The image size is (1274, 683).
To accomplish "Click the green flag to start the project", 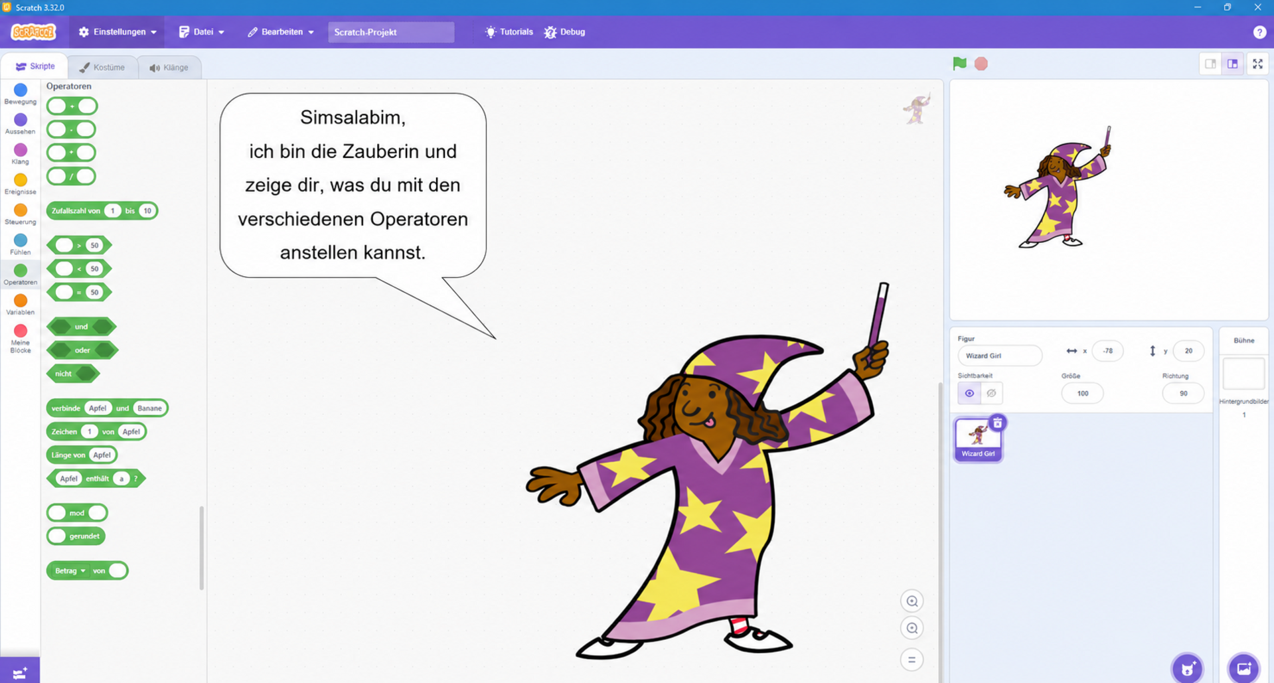I will pos(959,64).
